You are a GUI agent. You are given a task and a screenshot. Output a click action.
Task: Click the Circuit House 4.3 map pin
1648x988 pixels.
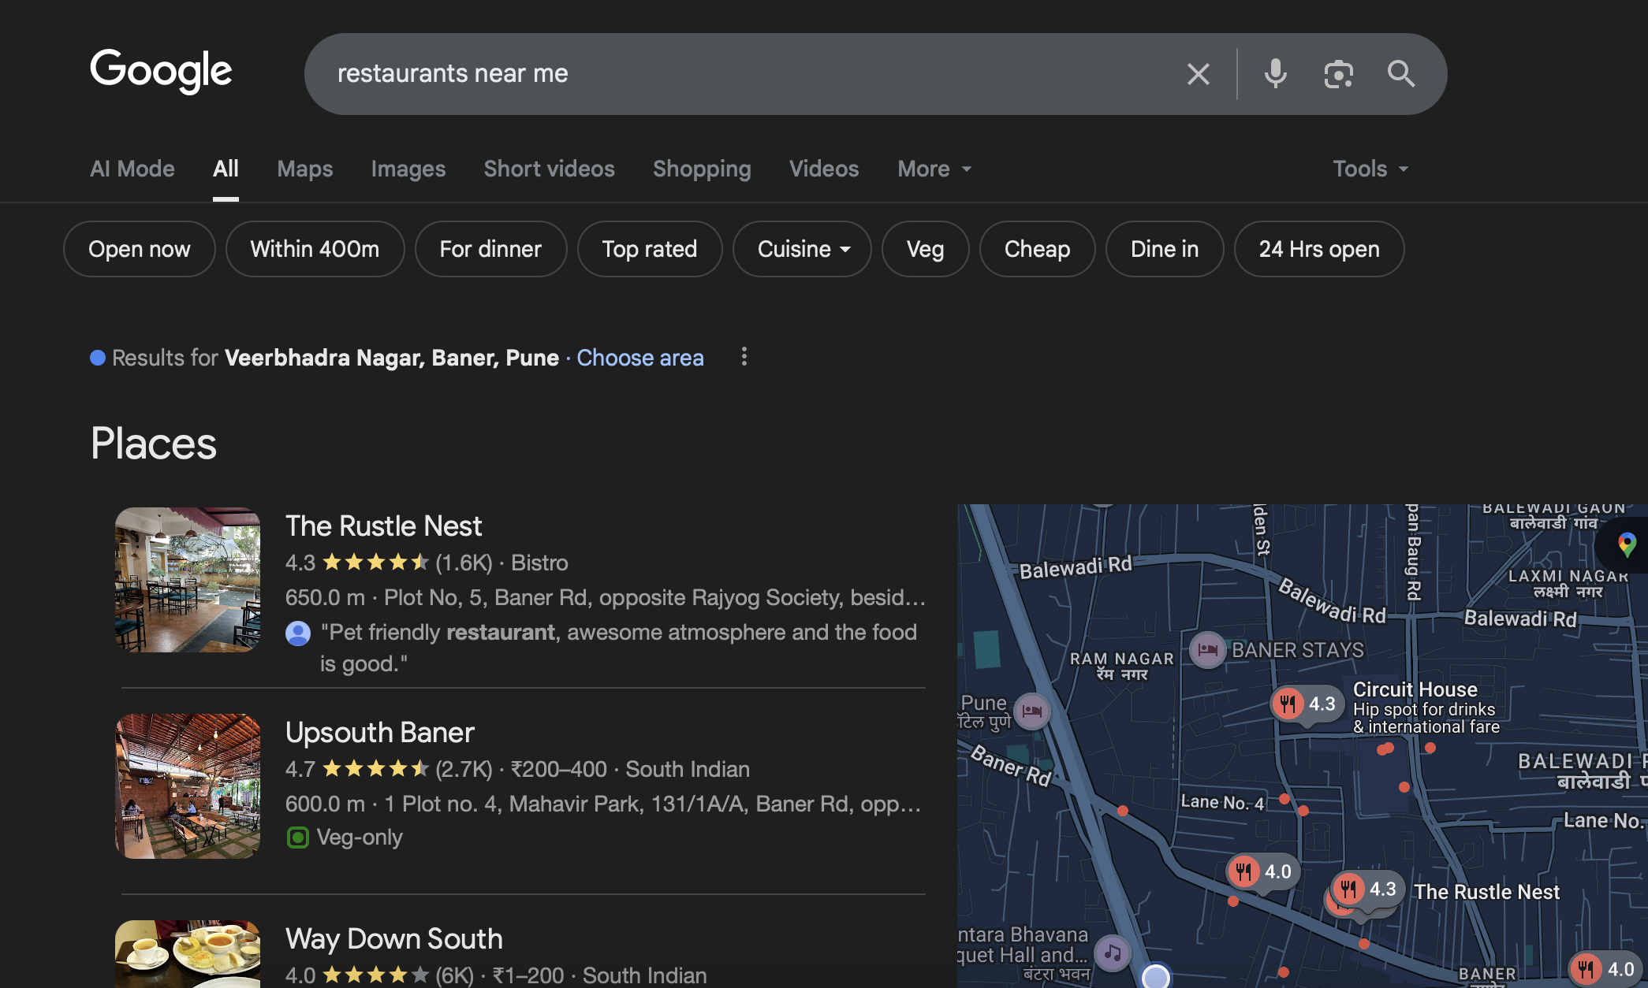(1305, 704)
